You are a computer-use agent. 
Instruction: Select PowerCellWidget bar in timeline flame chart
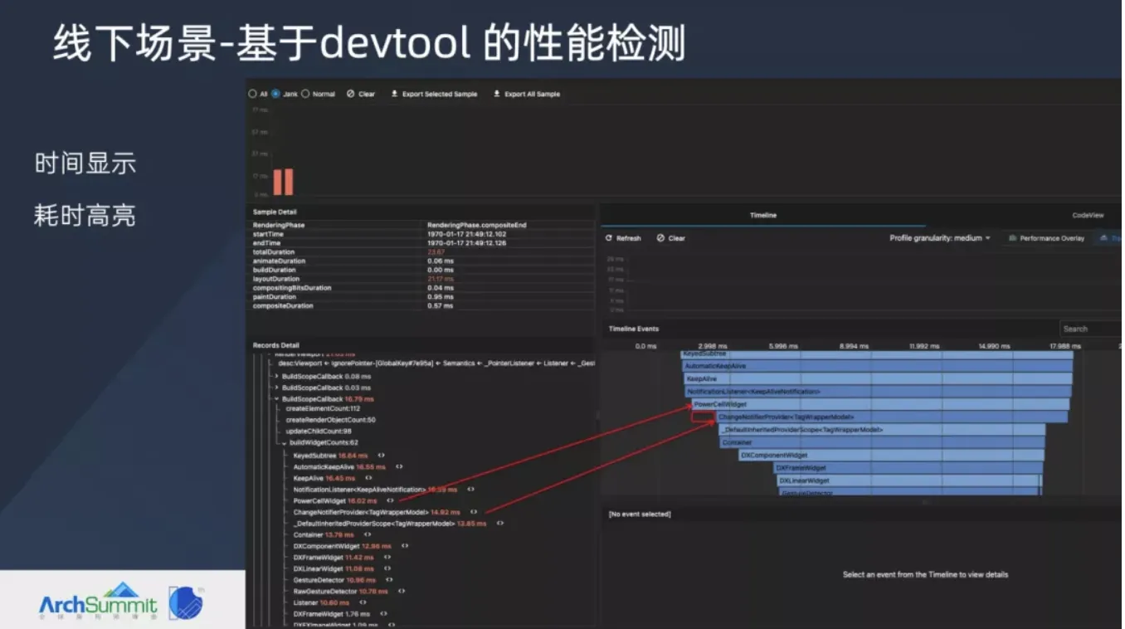[881, 404]
